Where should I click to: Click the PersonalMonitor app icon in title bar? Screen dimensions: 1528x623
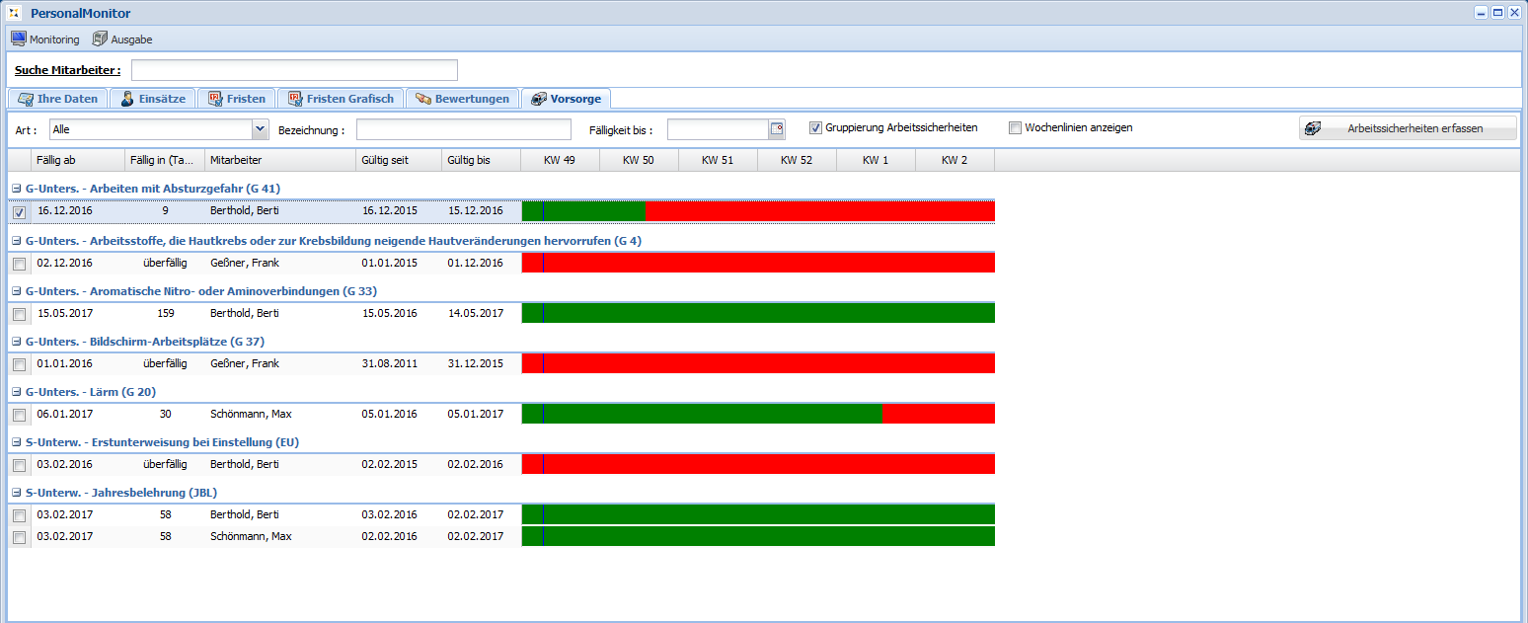pyautogui.click(x=14, y=13)
